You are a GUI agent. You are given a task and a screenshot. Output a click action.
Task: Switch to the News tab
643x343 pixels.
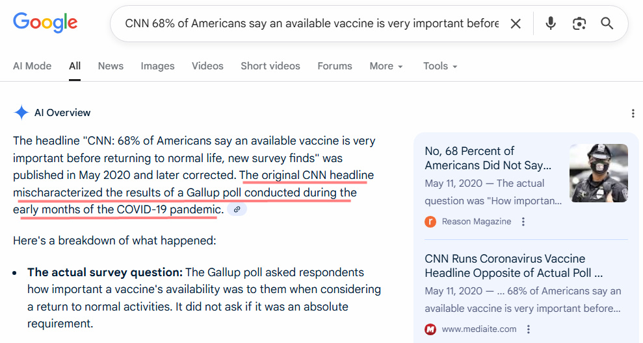[111, 66]
